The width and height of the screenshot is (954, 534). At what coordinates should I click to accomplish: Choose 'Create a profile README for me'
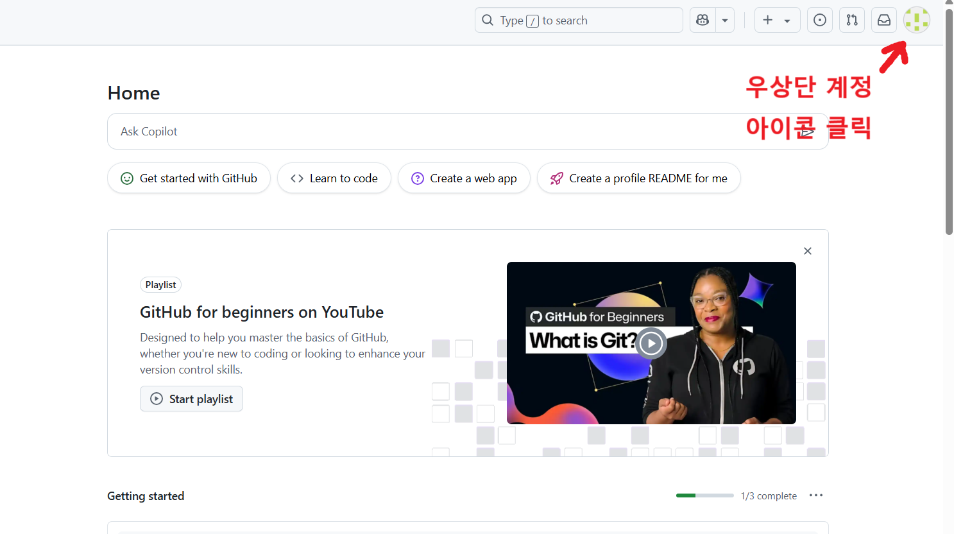click(x=639, y=178)
